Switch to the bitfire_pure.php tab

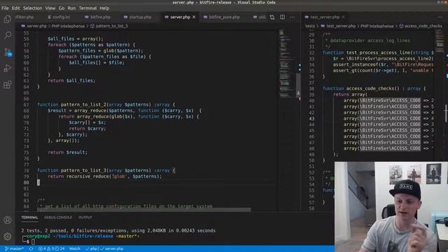click(x=222, y=17)
